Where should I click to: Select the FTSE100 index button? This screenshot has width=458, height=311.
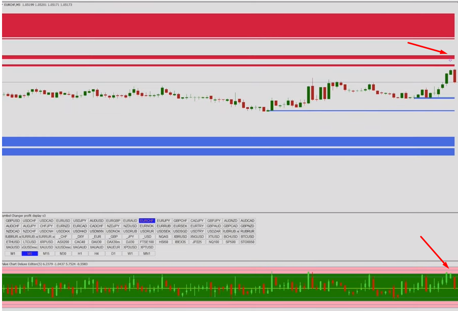pyautogui.click(x=147, y=242)
